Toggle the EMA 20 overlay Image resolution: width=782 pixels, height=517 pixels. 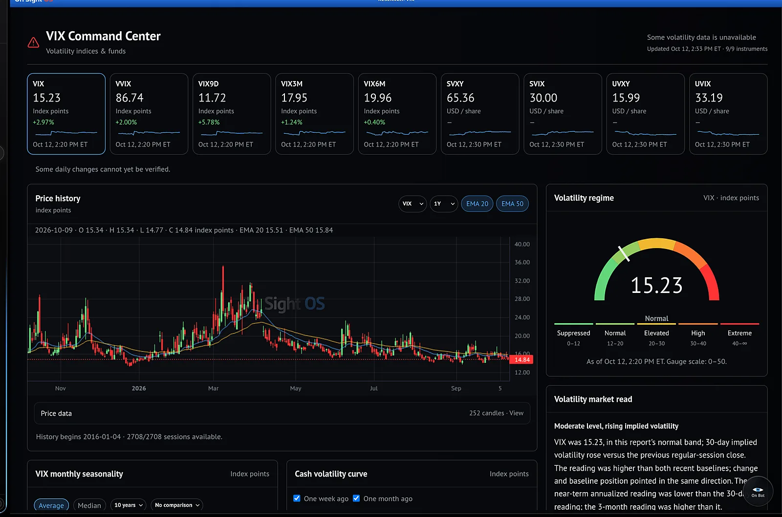pos(477,204)
